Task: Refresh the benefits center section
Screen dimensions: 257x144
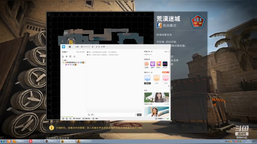Action: coord(152,72)
